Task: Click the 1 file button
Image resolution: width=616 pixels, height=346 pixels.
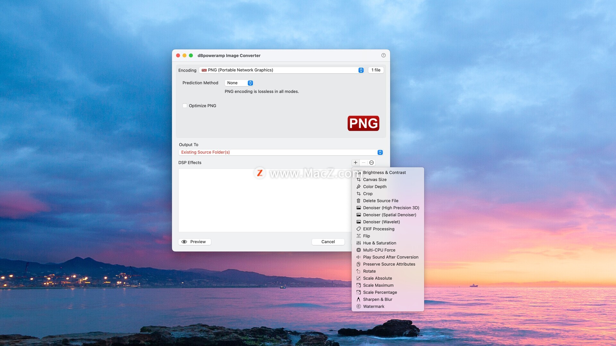Action: click(376, 70)
